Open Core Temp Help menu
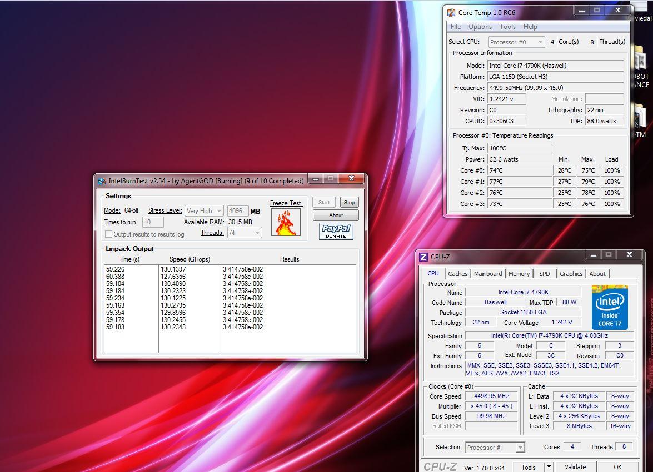 click(x=530, y=27)
